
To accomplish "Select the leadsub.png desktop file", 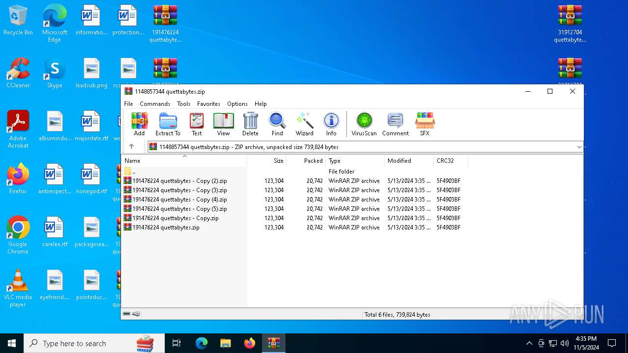I will (91, 73).
